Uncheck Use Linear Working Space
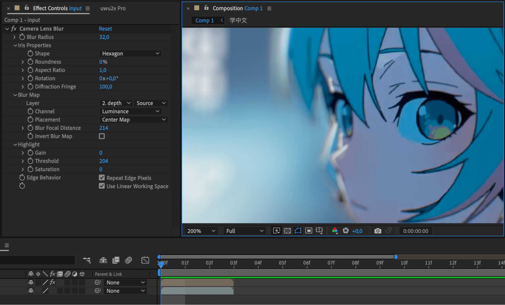Image resolution: width=505 pixels, height=305 pixels. click(x=102, y=186)
